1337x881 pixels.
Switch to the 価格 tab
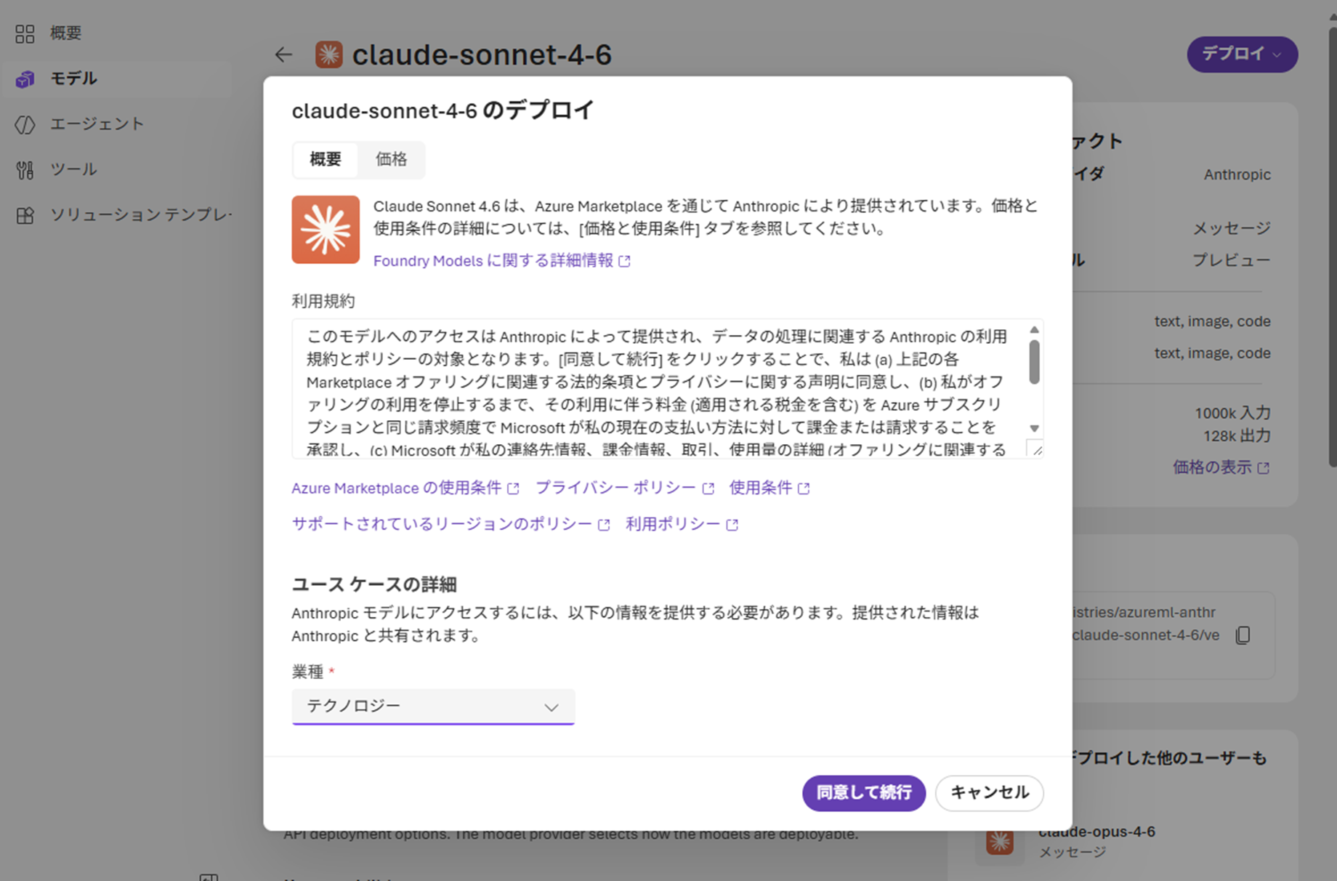point(391,159)
